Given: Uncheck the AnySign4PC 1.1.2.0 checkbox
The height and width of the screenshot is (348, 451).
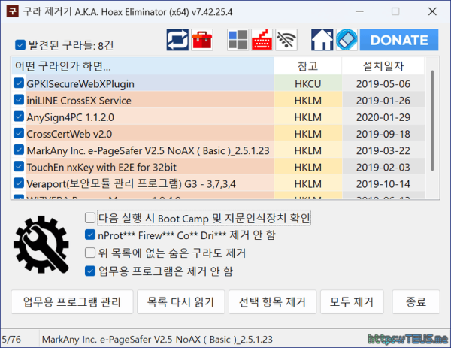Looking at the screenshot, I should tap(19, 117).
